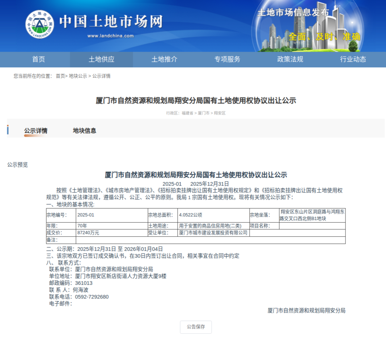Click the www.landchina.com address in the header

click(x=110, y=36)
